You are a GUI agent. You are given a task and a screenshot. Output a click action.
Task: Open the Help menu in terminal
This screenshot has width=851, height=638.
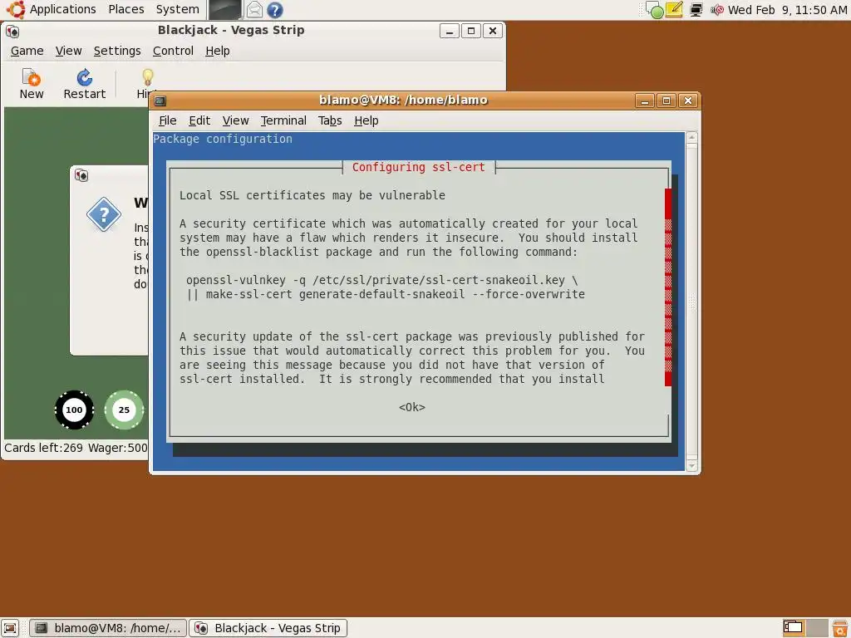pos(366,120)
